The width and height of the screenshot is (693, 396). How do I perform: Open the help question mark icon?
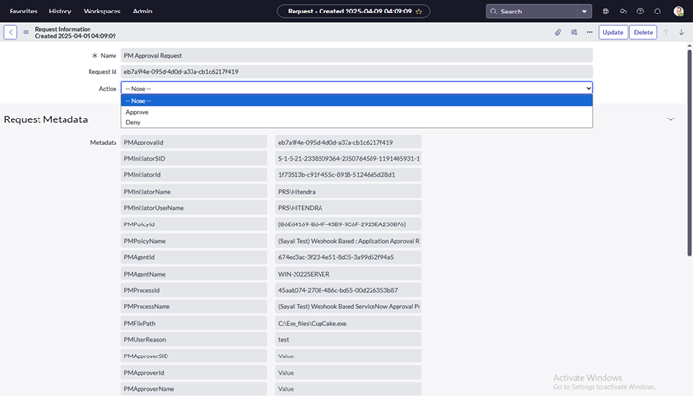point(640,11)
